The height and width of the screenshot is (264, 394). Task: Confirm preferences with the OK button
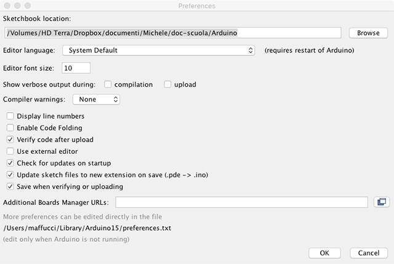click(324, 253)
